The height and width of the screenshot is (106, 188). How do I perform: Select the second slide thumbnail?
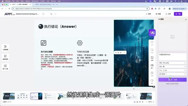[23, 96]
